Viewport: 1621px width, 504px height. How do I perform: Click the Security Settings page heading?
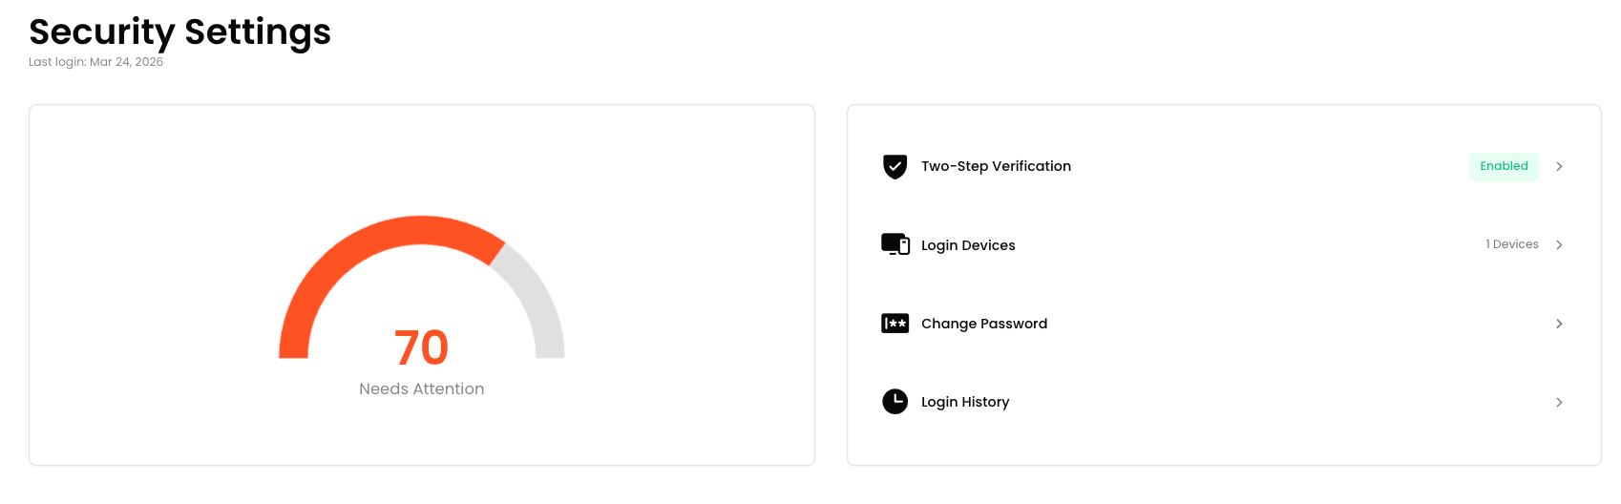pos(179,31)
